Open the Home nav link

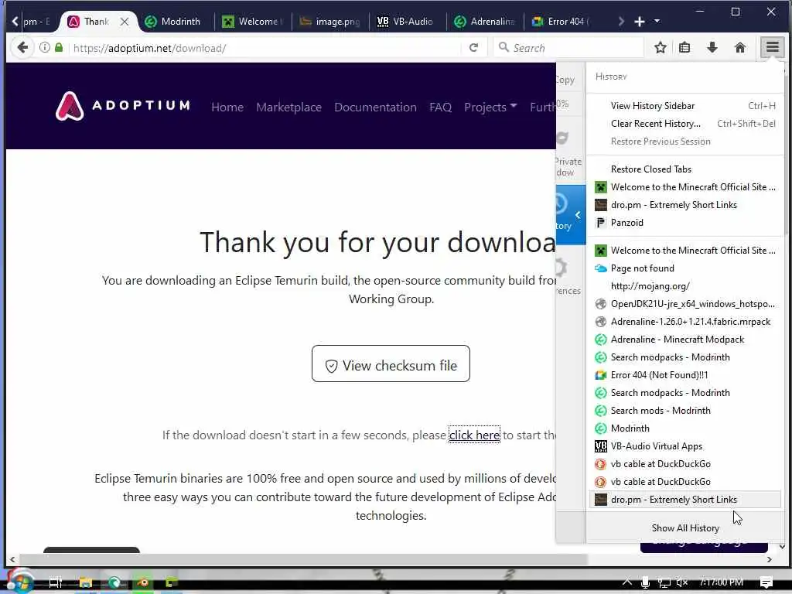pos(227,107)
